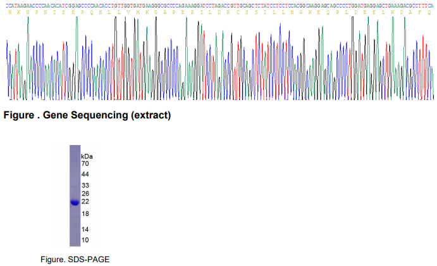Viewport: 437px width, 266px height.
Task: Select the 22 kDa marker label
Action: [85, 201]
